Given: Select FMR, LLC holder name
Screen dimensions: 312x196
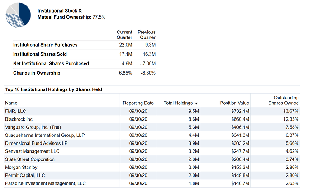Looking at the screenshot, I should tap(15, 111).
